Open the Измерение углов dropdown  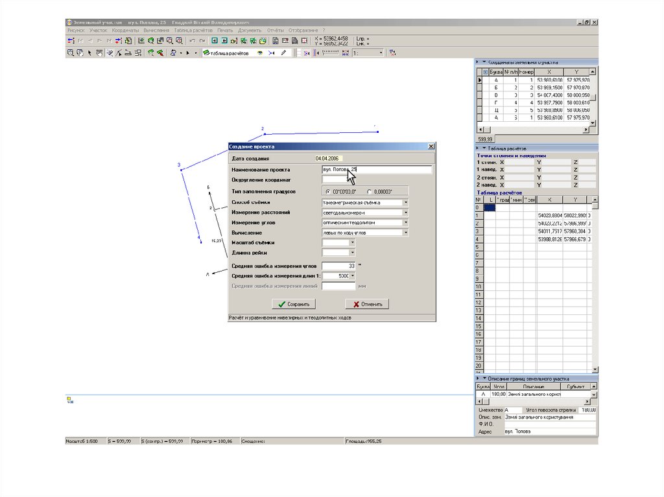point(405,222)
